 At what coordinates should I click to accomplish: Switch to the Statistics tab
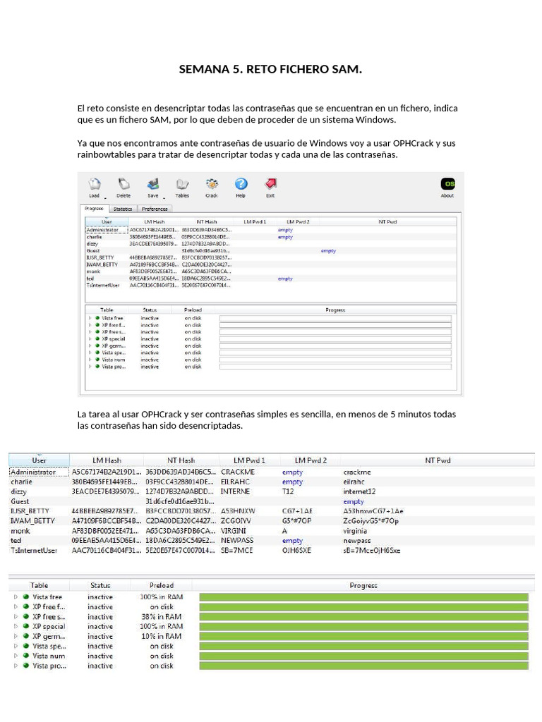pos(123,209)
